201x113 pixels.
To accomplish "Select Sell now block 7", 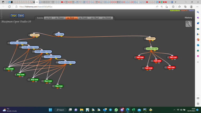I will click(x=140, y=57).
